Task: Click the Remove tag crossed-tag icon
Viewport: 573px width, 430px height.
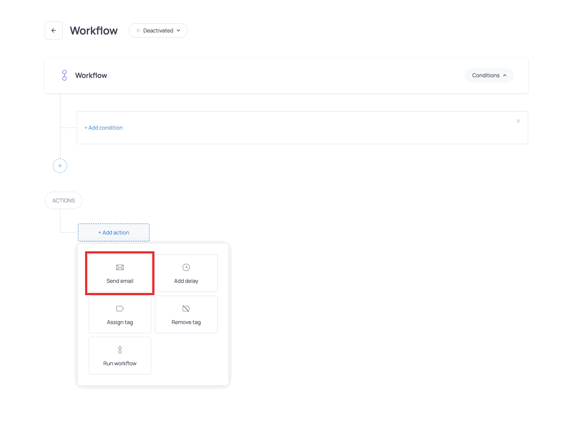Action: (x=186, y=308)
